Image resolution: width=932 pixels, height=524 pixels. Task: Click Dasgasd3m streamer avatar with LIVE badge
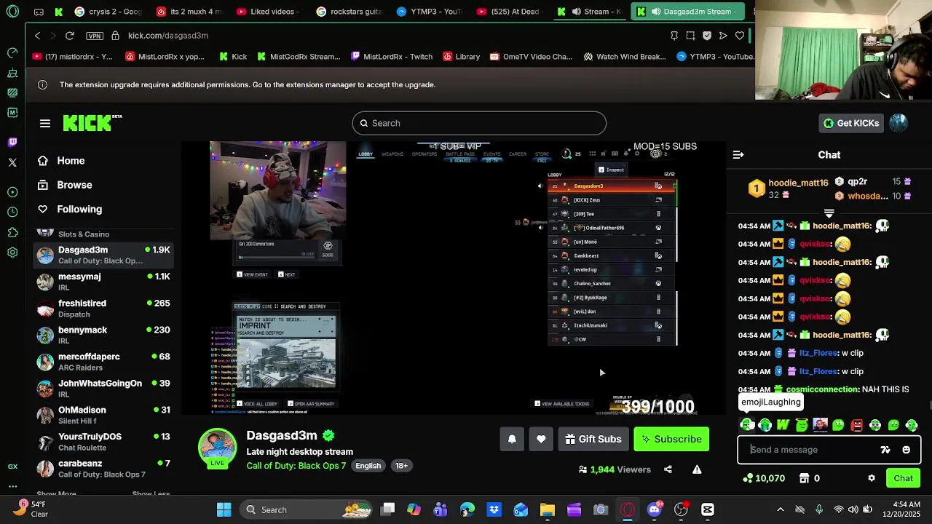[x=218, y=448]
